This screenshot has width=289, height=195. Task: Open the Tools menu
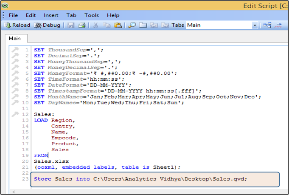pyautogui.click(x=91, y=15)
